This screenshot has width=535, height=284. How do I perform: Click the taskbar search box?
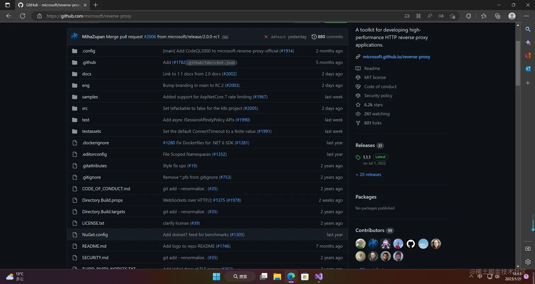tap(240, 276)
